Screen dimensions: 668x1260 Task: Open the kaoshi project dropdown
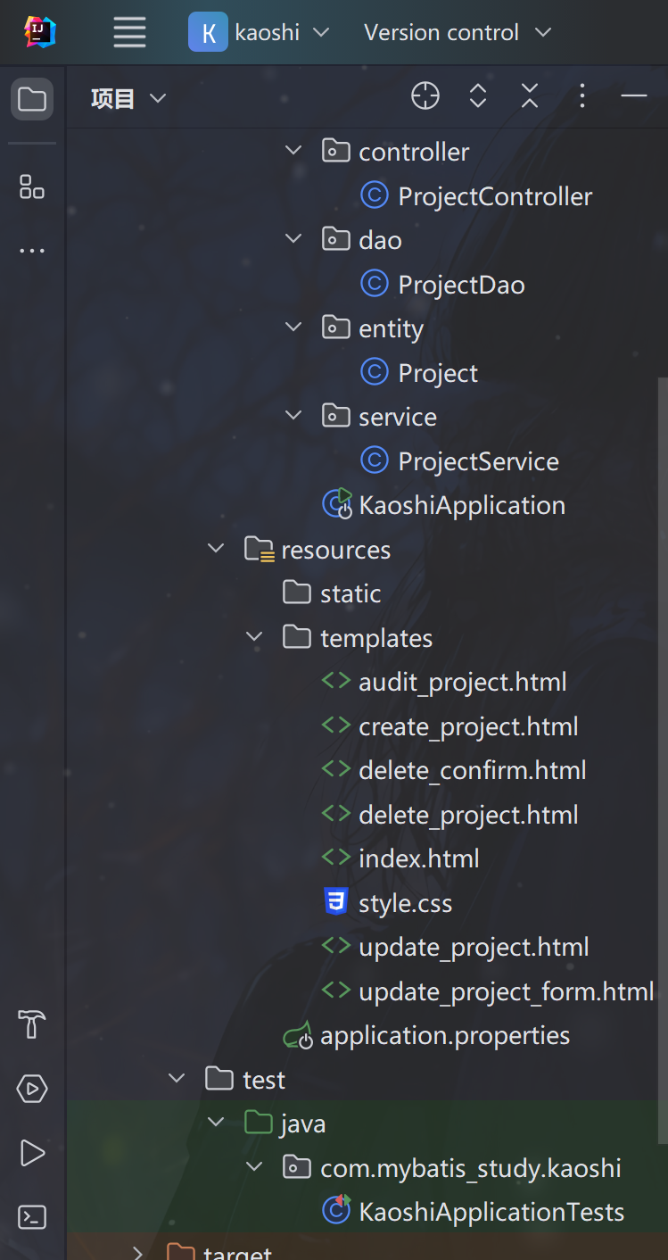pos(260,33)
